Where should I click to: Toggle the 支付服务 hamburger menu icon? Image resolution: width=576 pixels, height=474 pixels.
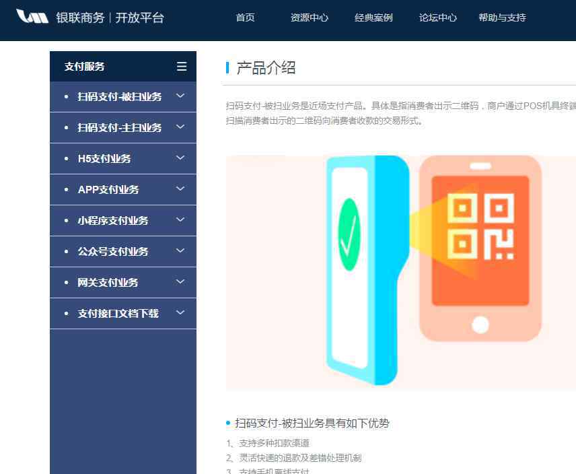click(x=182, y=67)
